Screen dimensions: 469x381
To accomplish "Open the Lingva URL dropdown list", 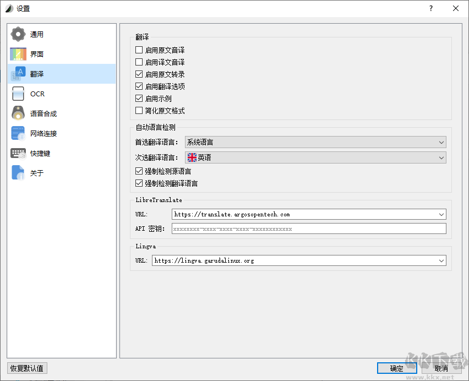I will [x=441, y=260].
